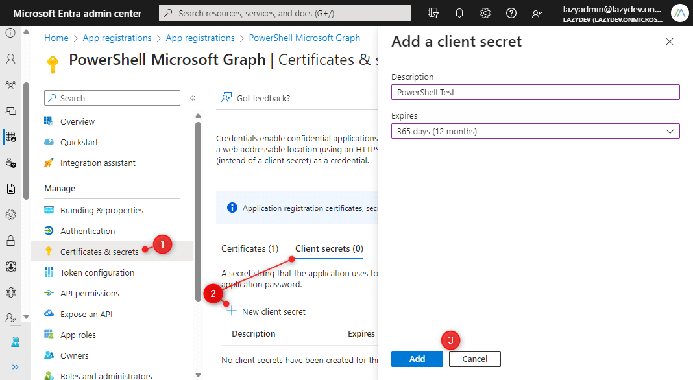
Task: Click the blue info icon in banner
Action: (x=232, y=208)
